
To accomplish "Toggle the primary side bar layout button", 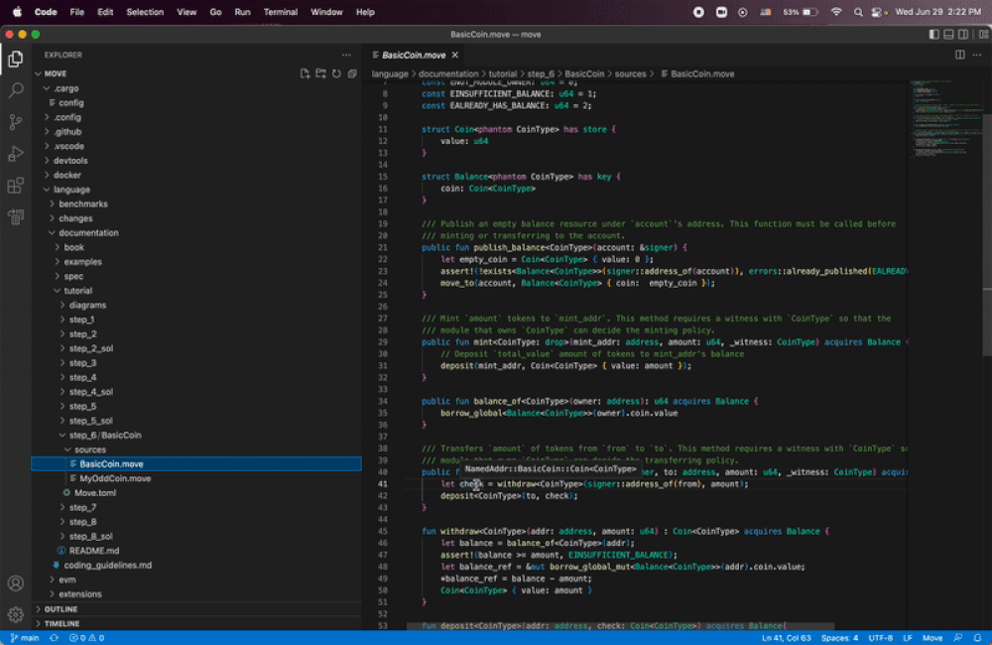I will [934, 34].
